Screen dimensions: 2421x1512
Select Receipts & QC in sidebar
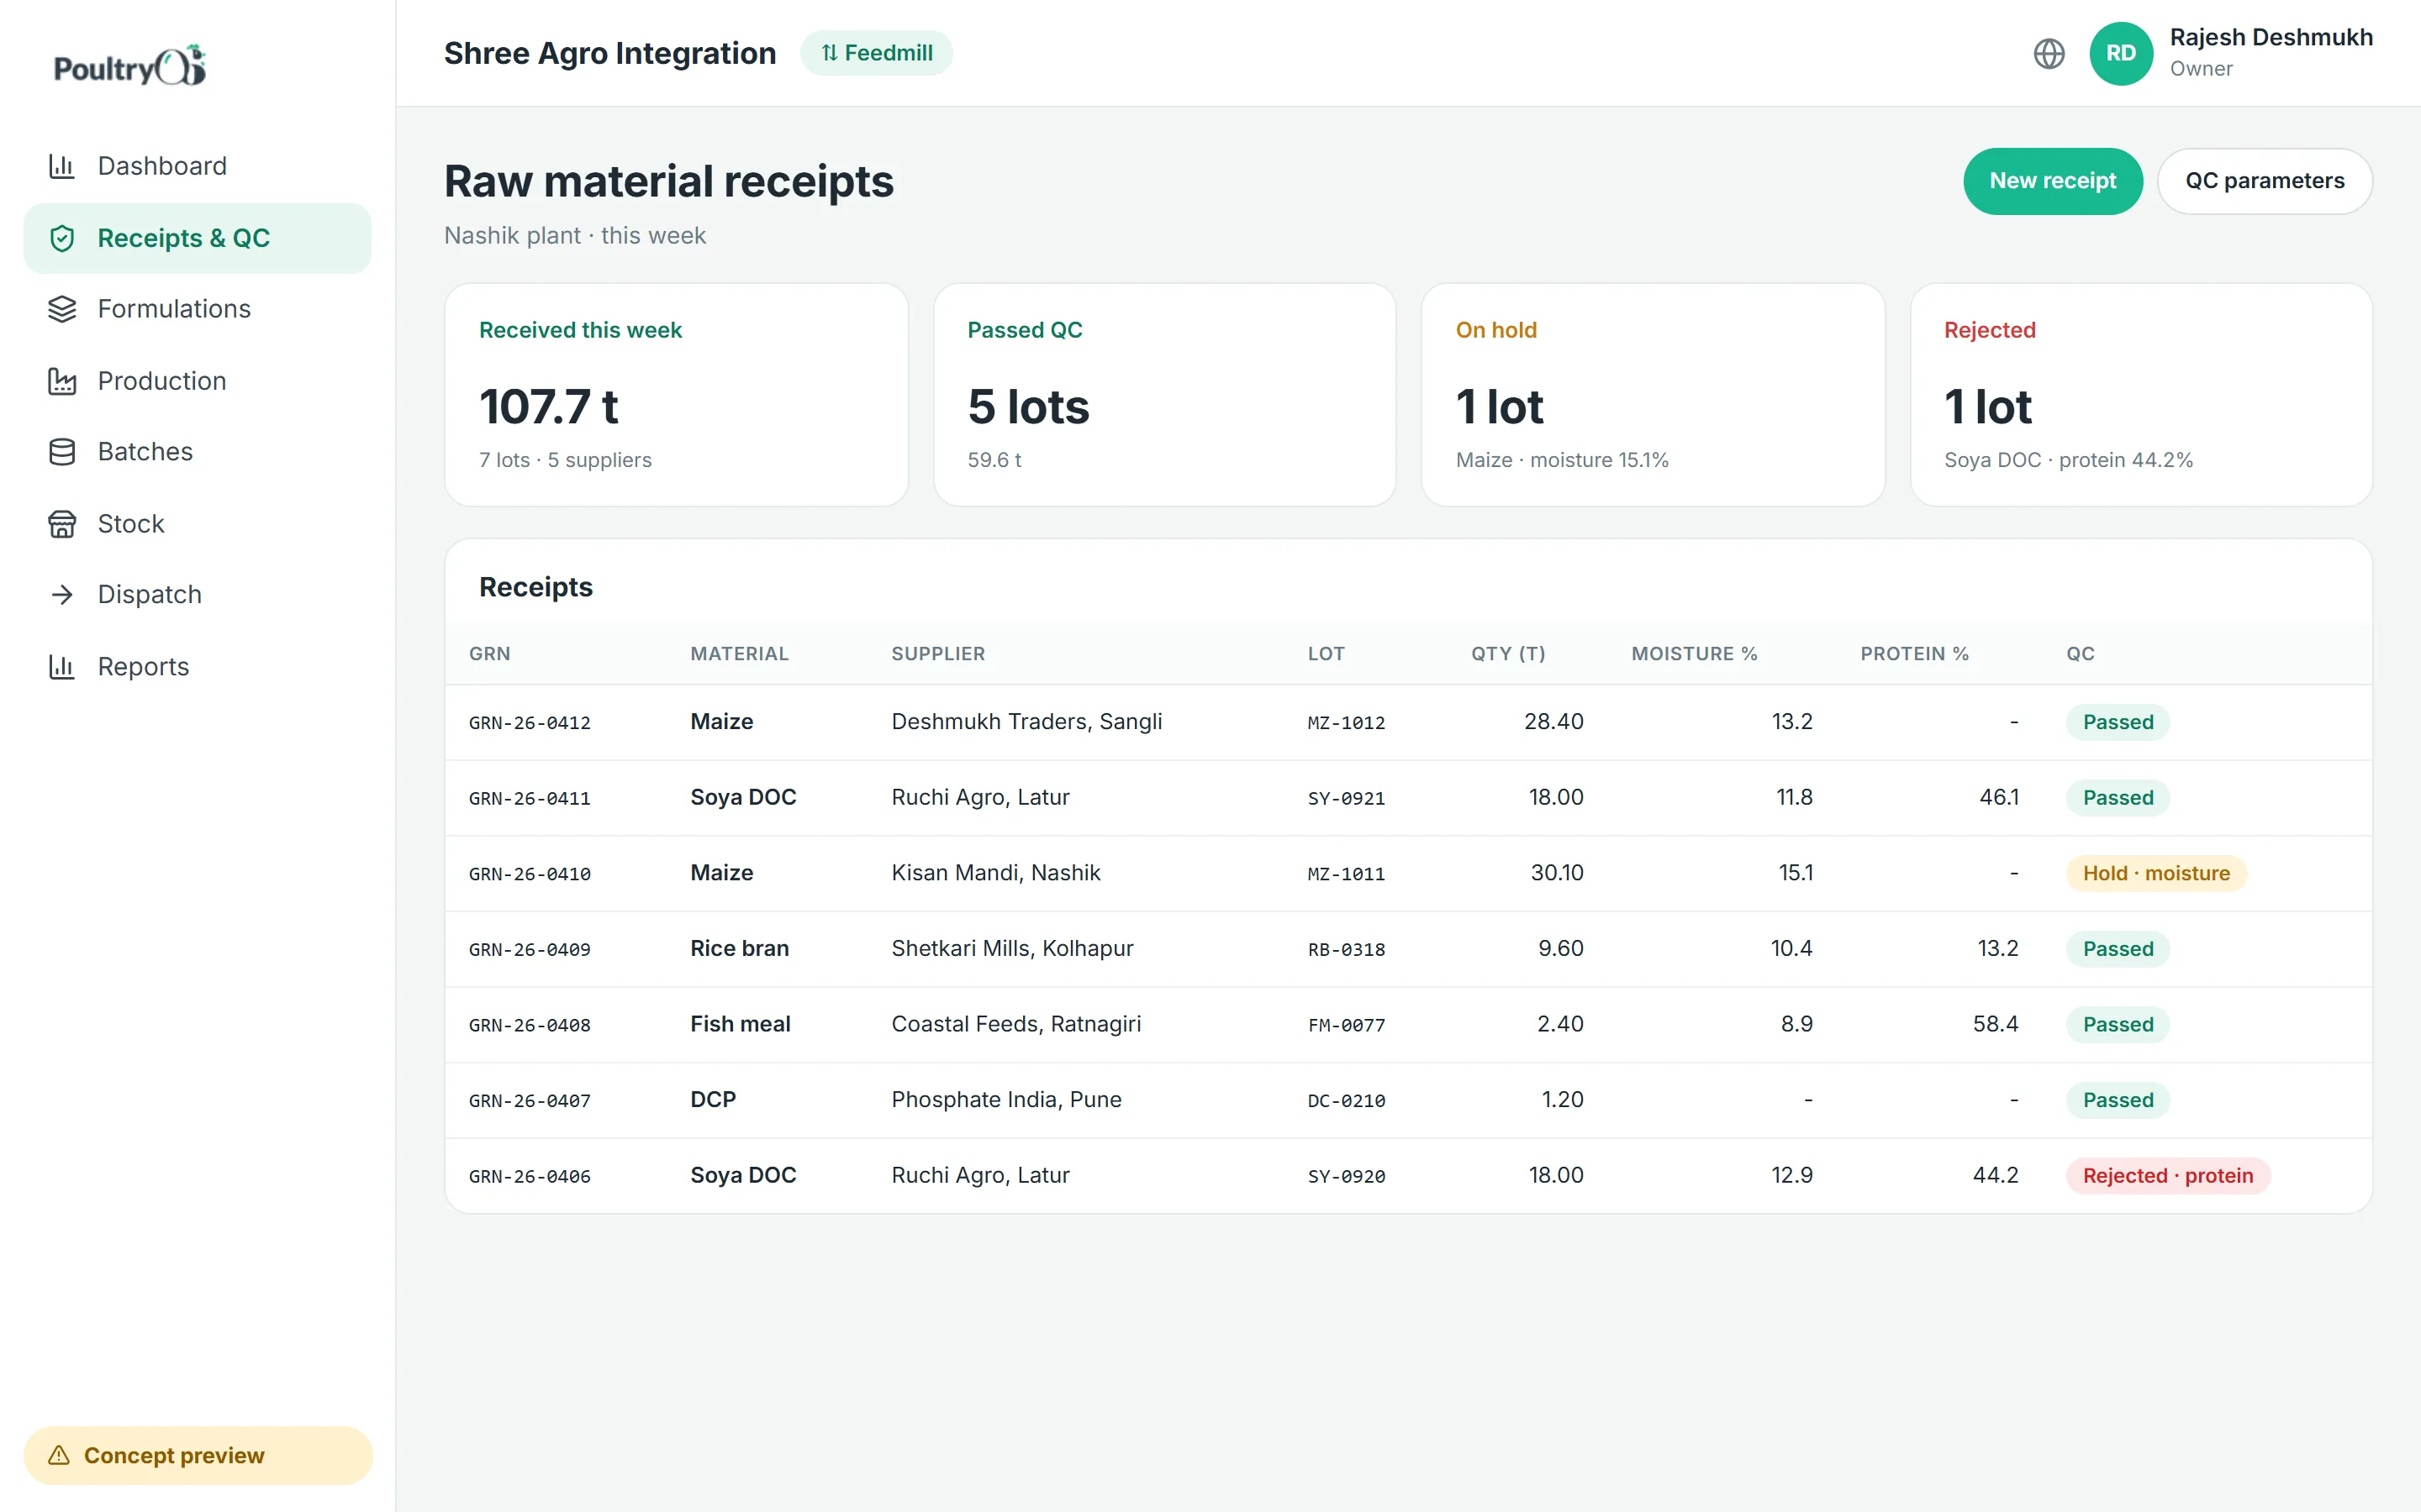click(197, 238)
